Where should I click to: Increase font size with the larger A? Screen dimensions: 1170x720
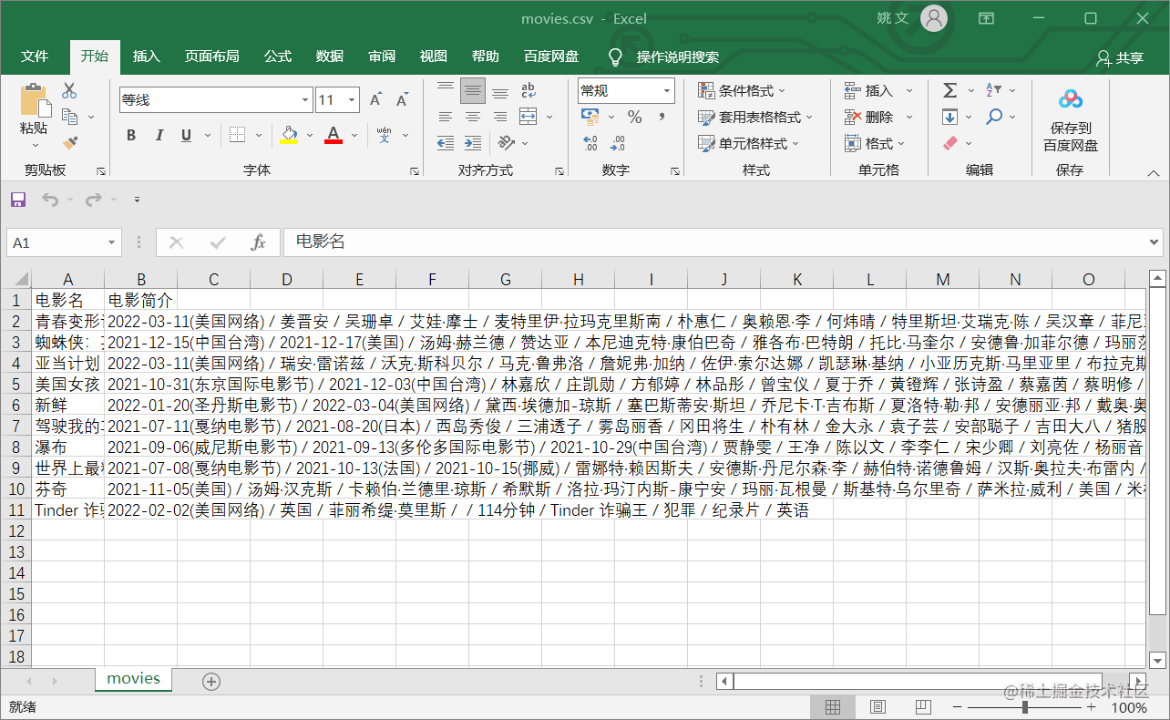376,100
